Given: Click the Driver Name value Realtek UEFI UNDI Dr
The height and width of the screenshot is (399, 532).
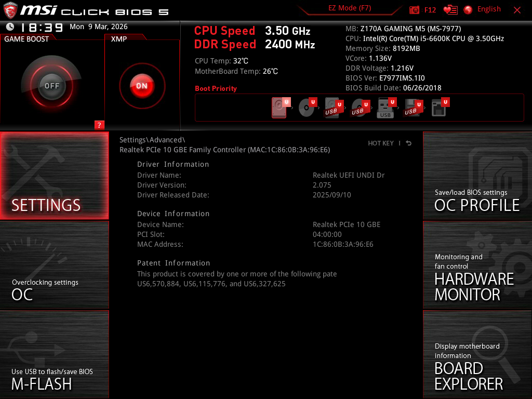Looking at the screenshot, I should coord(349,175).
